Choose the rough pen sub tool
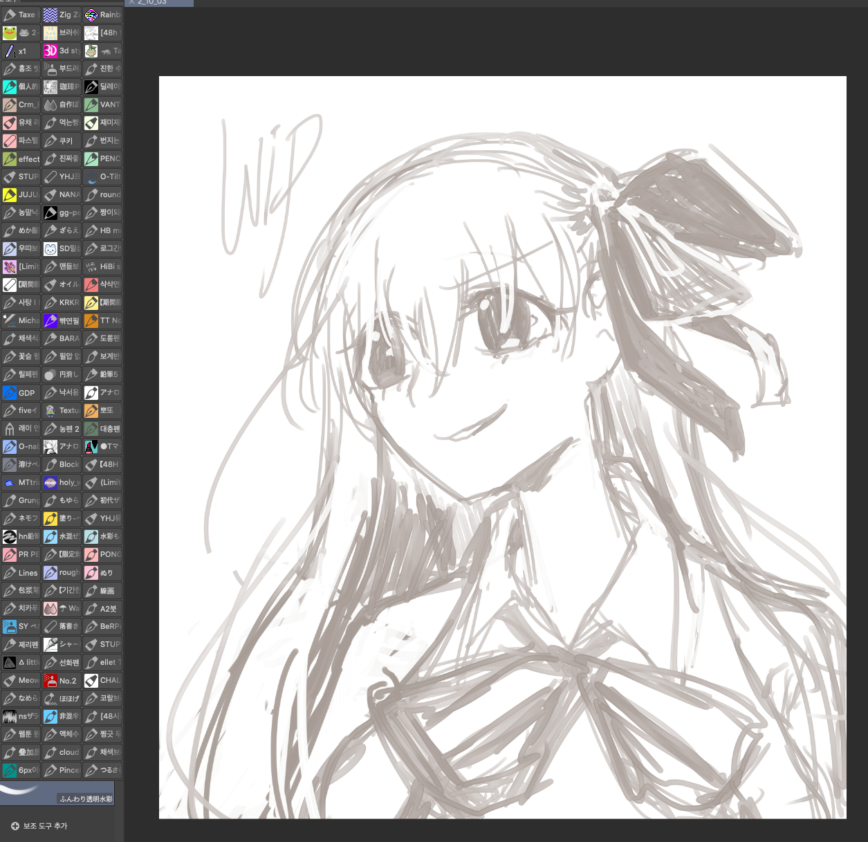 [61, 572]
